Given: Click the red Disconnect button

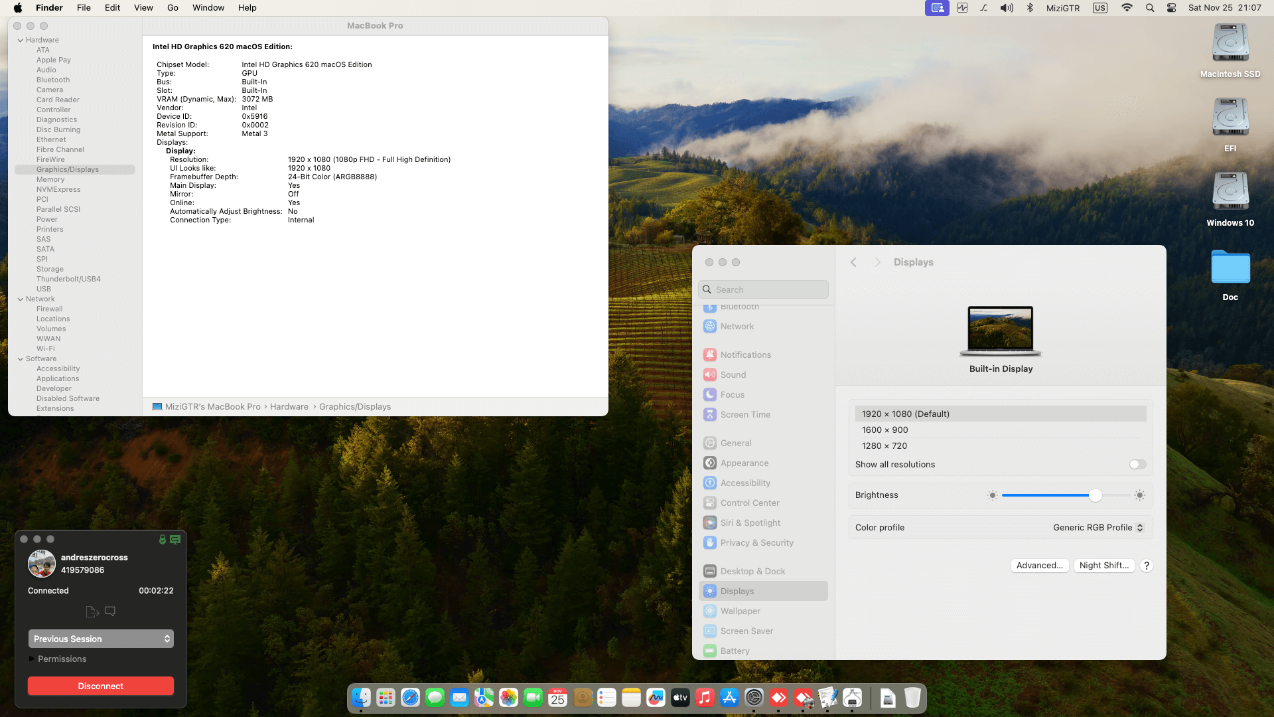Looking at the screenshot, I should tap(101, 686).
